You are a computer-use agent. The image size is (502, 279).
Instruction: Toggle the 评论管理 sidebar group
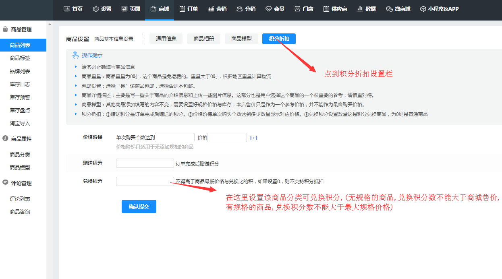21,183
